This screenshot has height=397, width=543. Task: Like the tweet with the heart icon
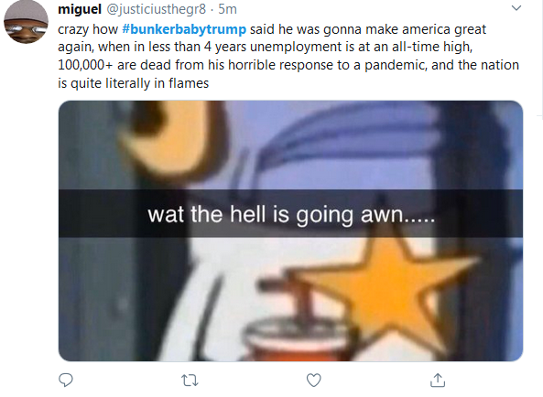click(x=314, y=380)
